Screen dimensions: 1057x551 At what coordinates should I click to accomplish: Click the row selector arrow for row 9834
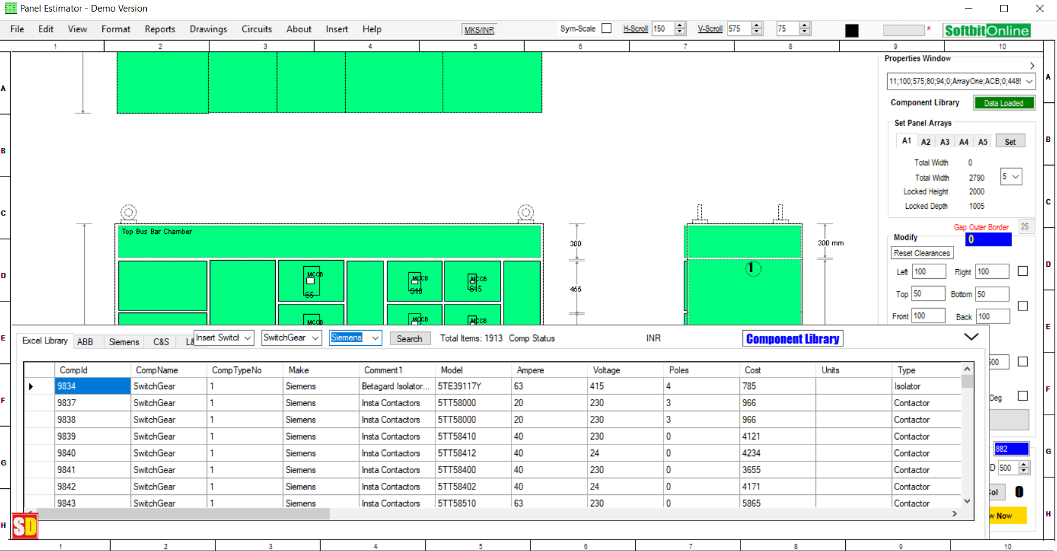pyautogui.click(x=31, y=387)
